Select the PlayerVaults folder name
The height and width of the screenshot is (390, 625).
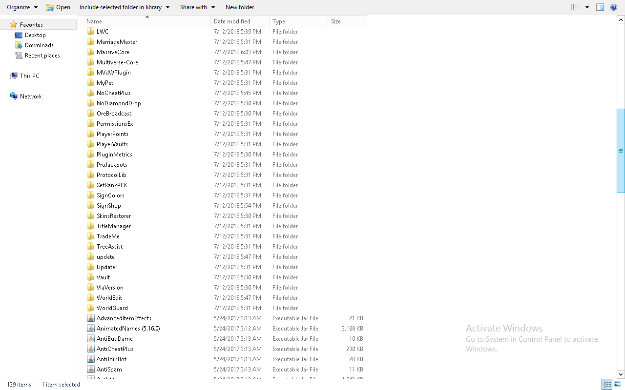coord(112,144)
